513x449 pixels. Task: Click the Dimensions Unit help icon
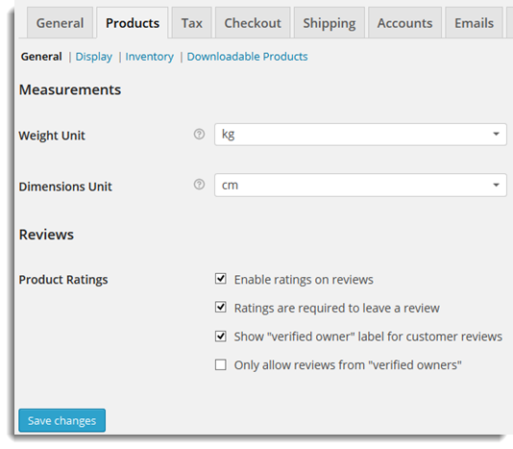coord(199,185)
